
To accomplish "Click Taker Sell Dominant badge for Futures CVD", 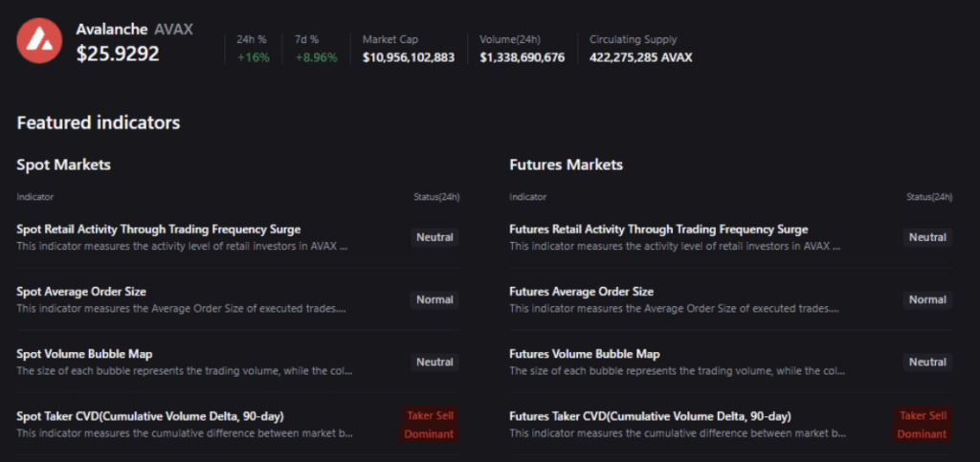I will pyautogui.click(x=923, y=425).
